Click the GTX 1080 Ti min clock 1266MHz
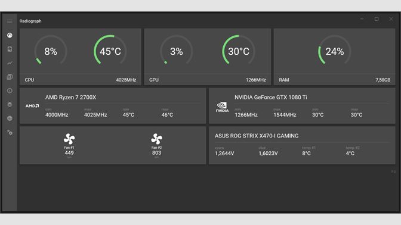Screen dimensions: 401x225 [246, 115]
